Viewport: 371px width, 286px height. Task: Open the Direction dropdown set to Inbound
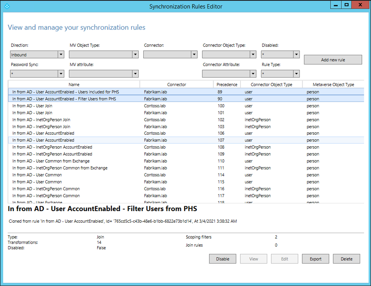(x=37, y=54)
